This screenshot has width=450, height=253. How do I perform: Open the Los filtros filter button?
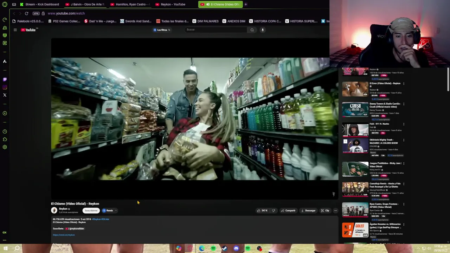[162, 30]
